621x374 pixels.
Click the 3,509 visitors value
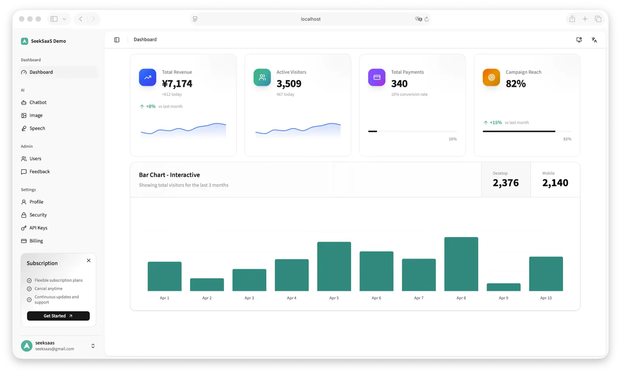289,84
